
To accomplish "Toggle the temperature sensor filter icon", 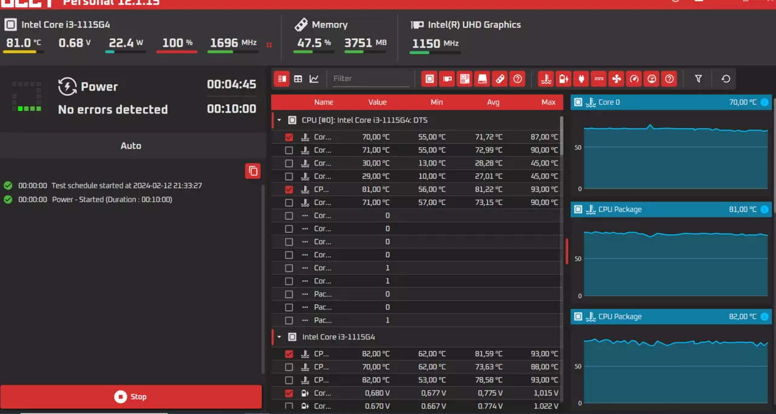I will pos(546,79).
